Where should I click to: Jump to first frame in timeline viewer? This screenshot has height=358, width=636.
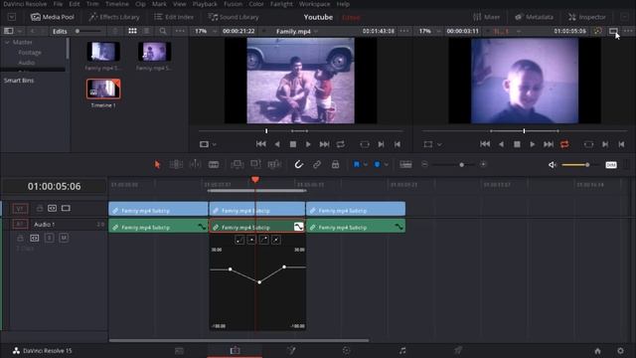coord(485,144)
